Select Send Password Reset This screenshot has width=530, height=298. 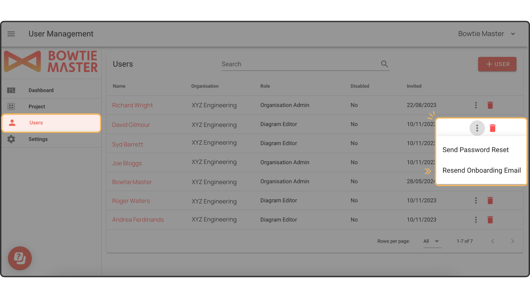click(x=476, y=150)
